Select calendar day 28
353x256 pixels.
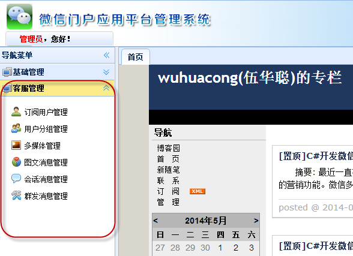click(x=175, y=248)
